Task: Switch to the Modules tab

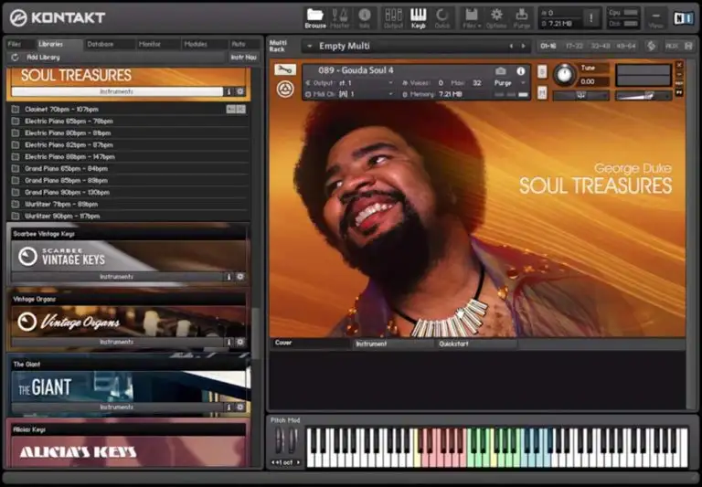Action: click(x=204, y=44)
